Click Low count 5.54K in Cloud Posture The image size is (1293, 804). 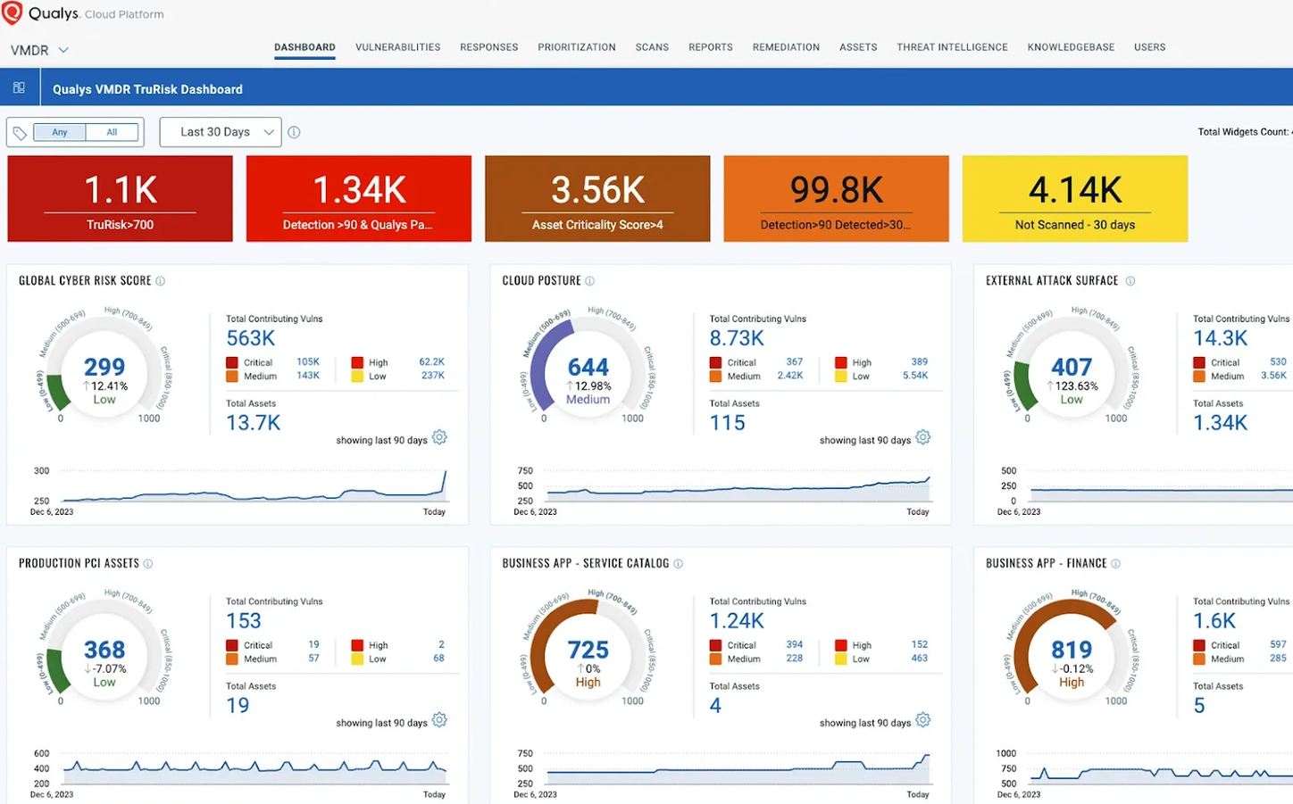point(915,376)
